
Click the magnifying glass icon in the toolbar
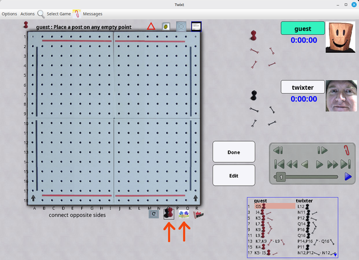(x=41, y=14)
